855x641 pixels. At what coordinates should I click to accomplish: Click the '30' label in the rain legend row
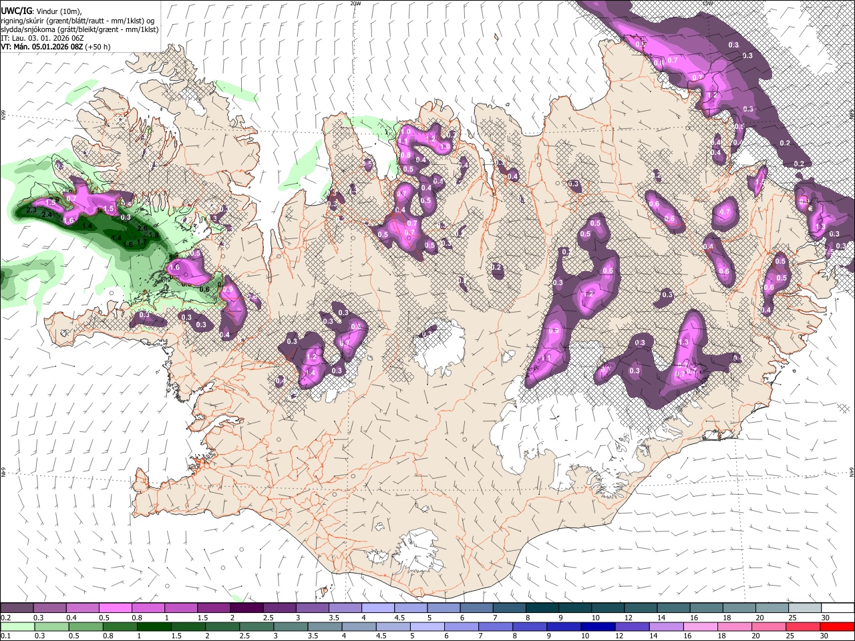coord(824,636)
